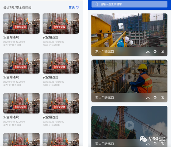Image resolution: width=171 pixels, height=147 pixels.
Task: Open the record list icon for 西大门进出口
Action: pos(162,98)
